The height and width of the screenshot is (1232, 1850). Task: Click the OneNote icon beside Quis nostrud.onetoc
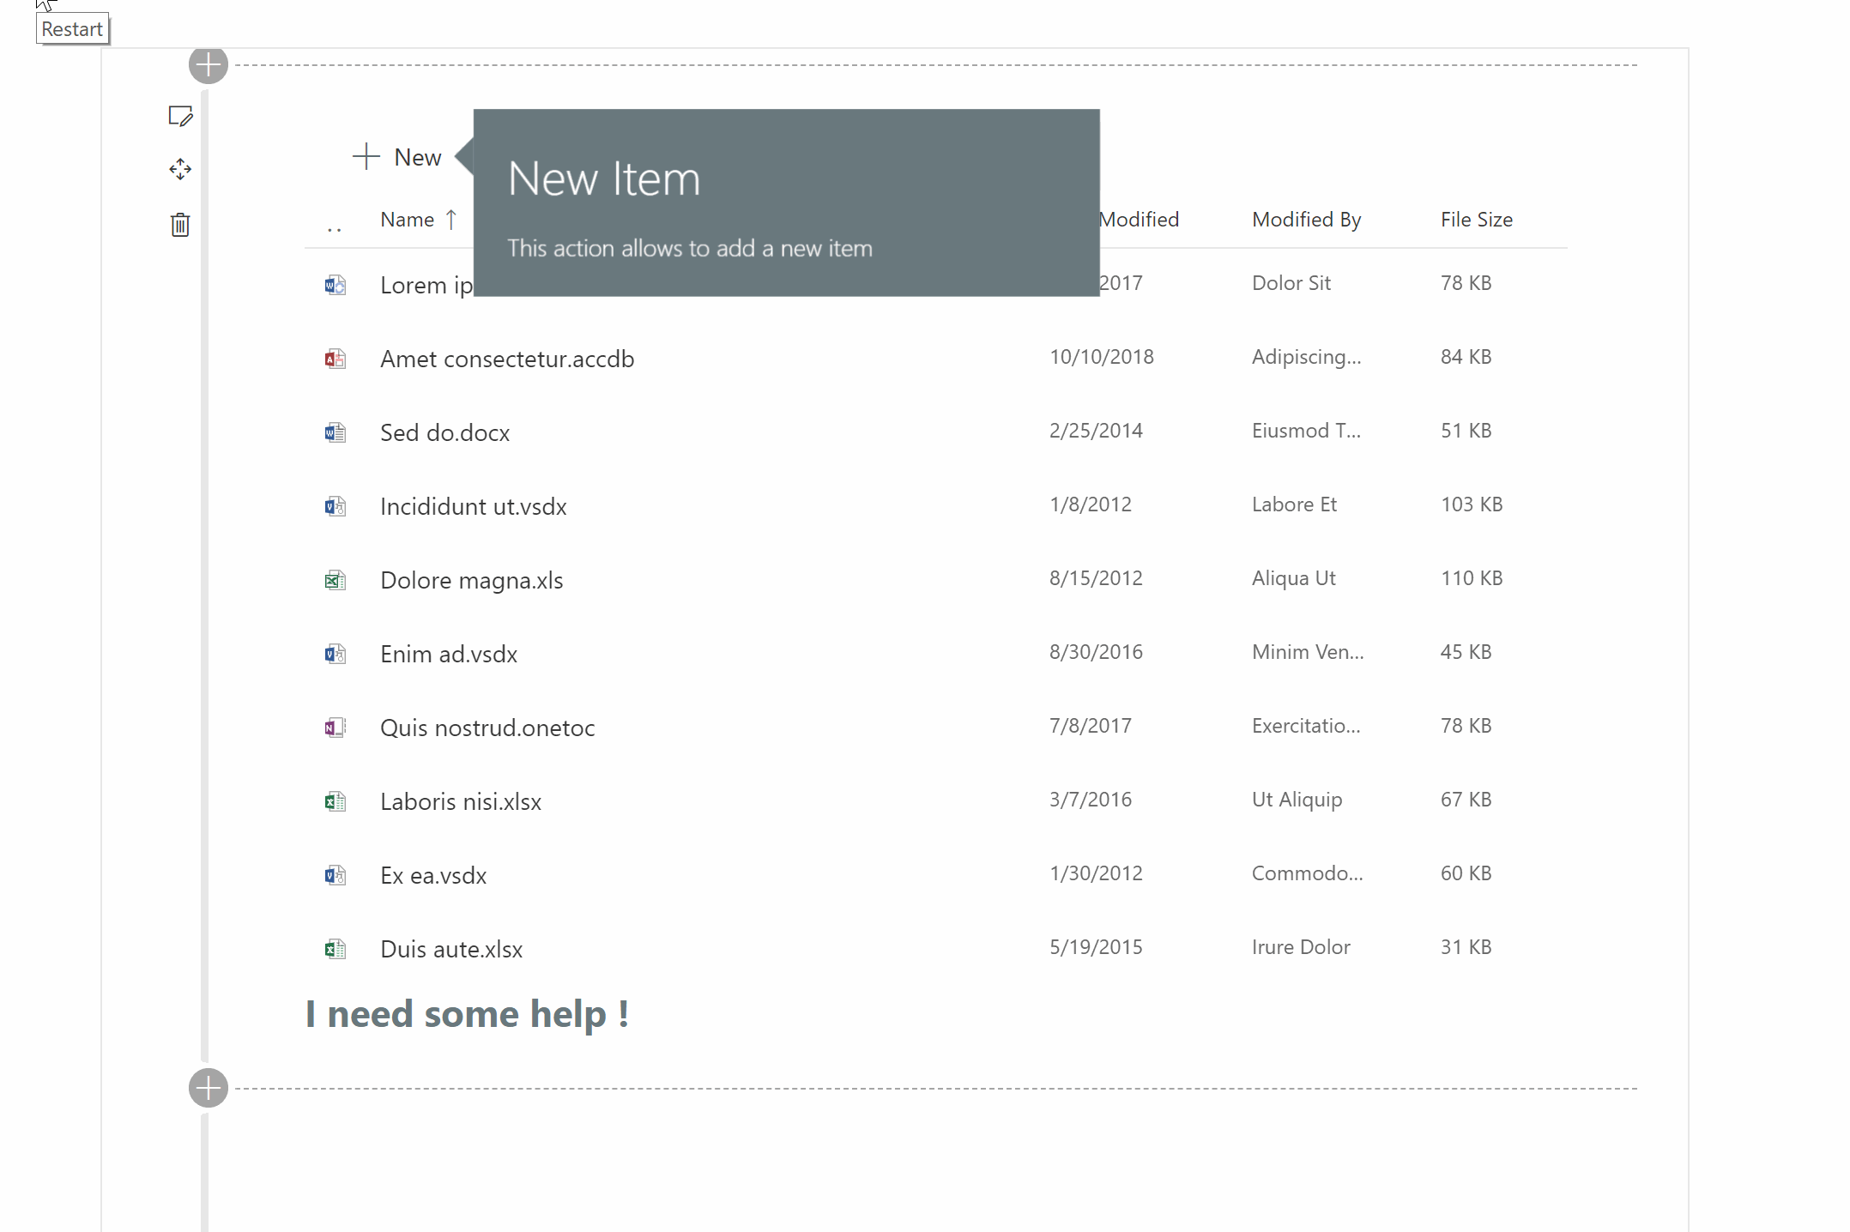coord(335,728)
